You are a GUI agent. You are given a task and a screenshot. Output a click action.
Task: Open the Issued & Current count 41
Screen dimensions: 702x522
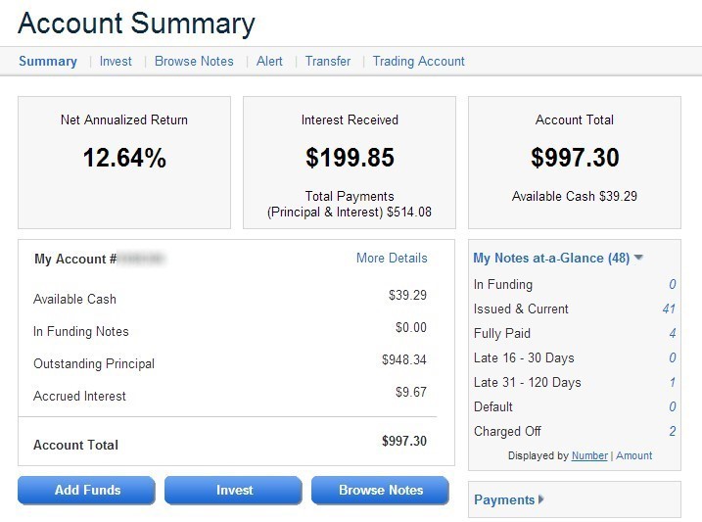click(669, 308)
